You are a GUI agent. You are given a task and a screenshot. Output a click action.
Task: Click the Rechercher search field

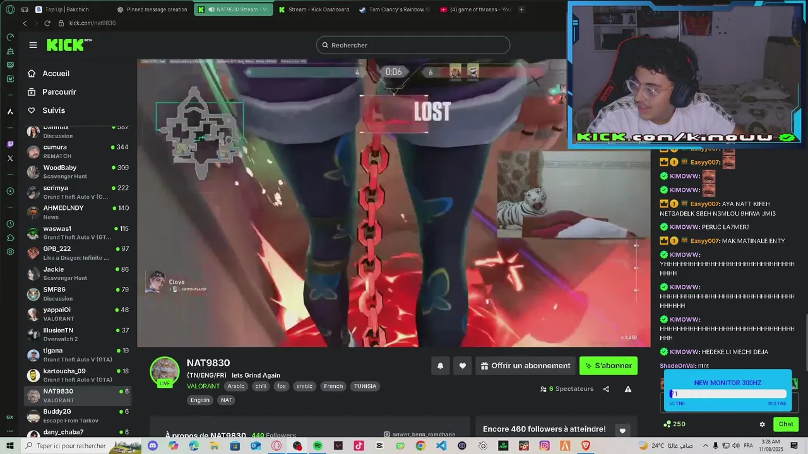tap(413, 45)
